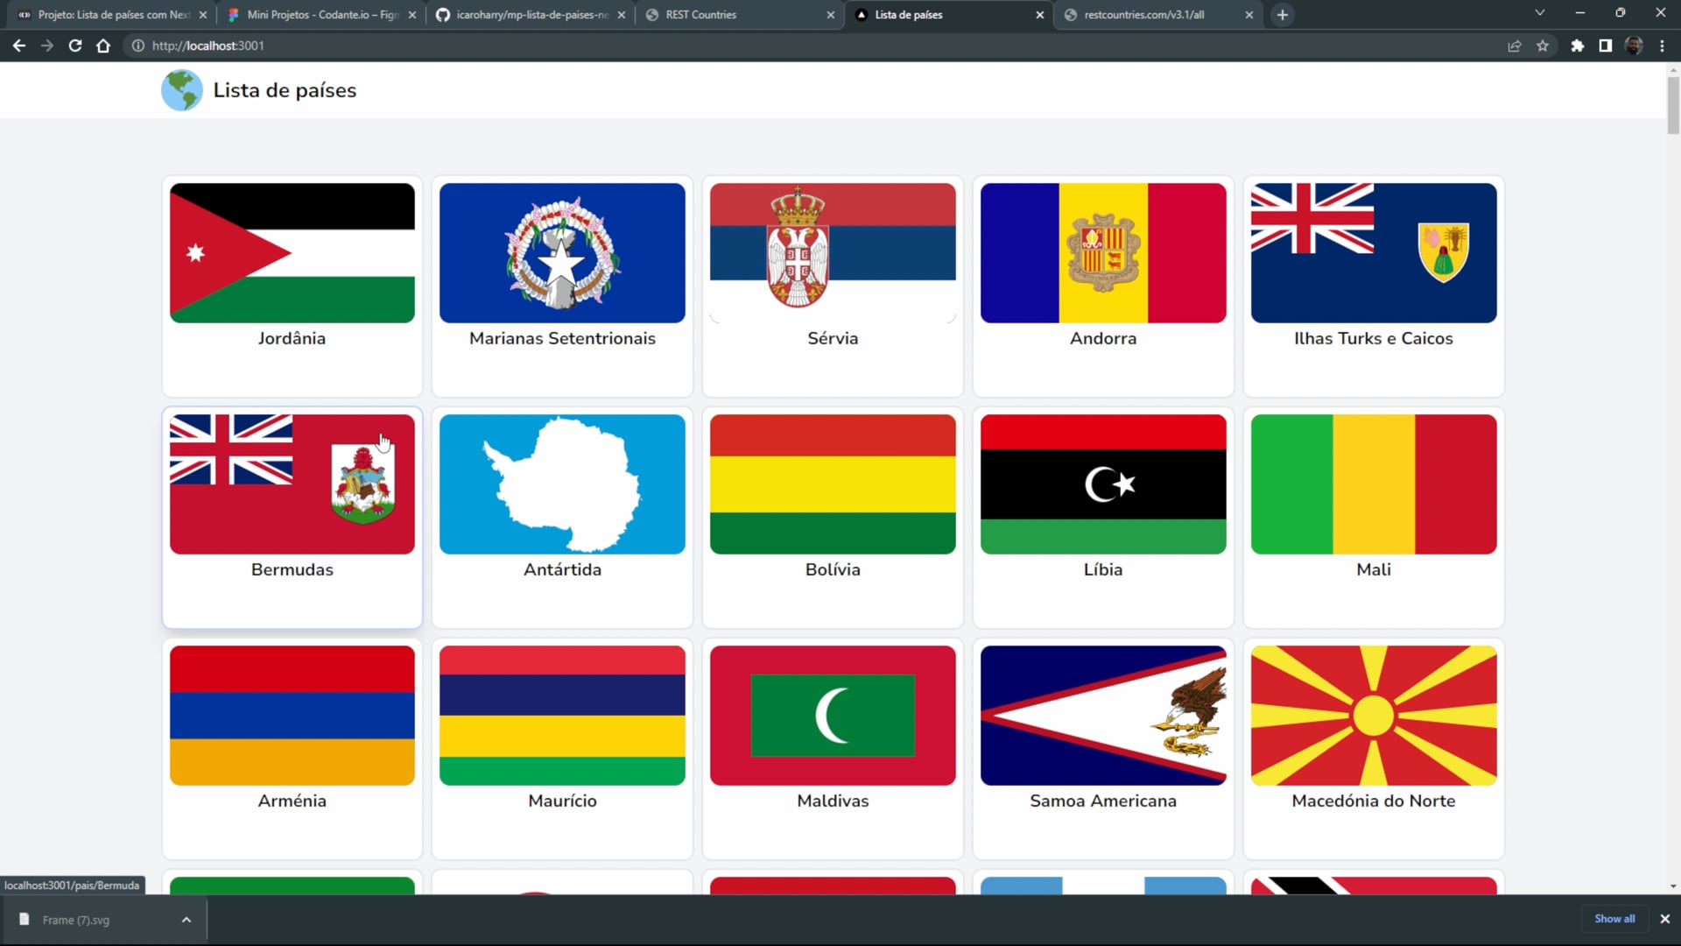Open the tab search chevron
The width and height of the screenshot is (1681, 946).
point(1540,13)
